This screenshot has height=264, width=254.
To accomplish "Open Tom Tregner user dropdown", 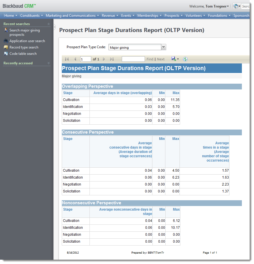I will point(217,6).
